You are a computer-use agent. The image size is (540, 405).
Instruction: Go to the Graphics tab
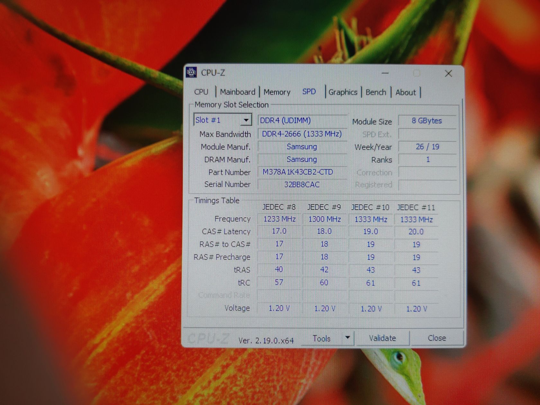coord(343,92)
